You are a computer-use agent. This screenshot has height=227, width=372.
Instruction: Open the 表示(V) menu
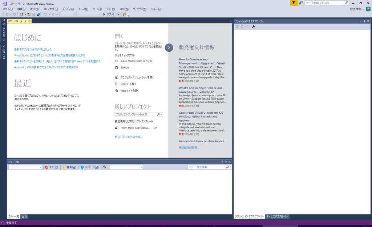34,9
